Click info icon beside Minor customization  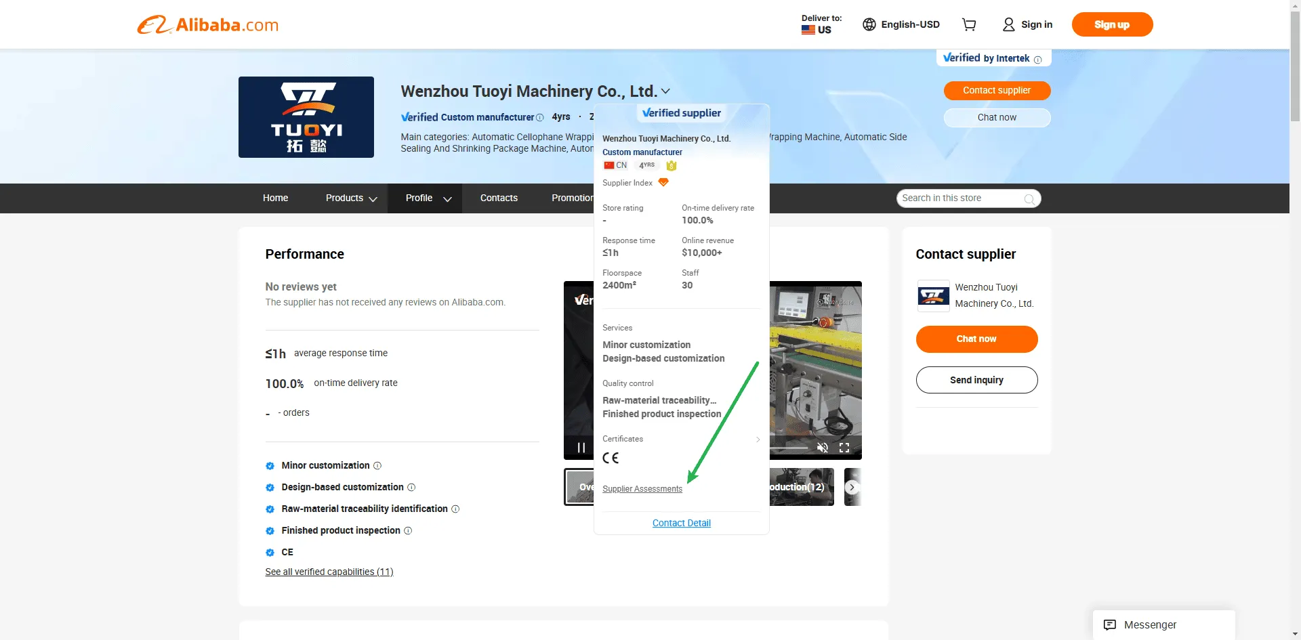(x=377, y=465)
